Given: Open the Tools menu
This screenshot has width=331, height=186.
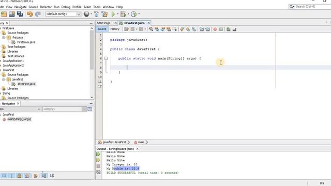Looking at the screenshot, I should 97,7.
